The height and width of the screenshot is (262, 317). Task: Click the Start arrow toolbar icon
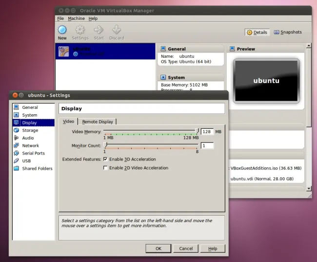coord(99,30)
